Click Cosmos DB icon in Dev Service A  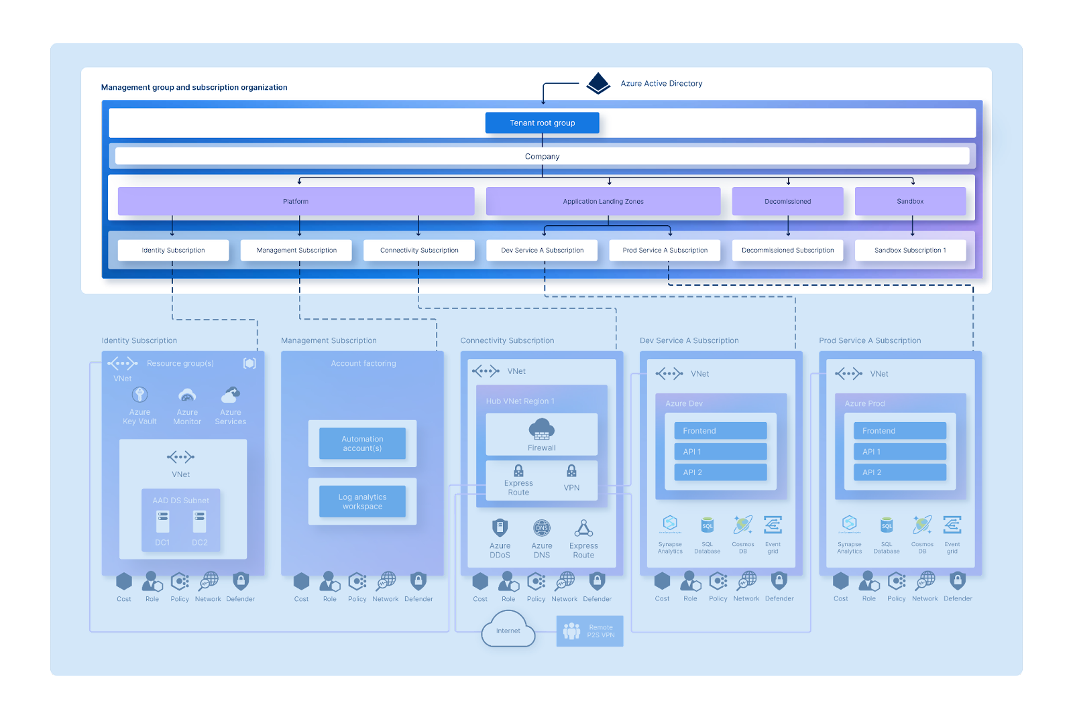[x=743, y=524]
